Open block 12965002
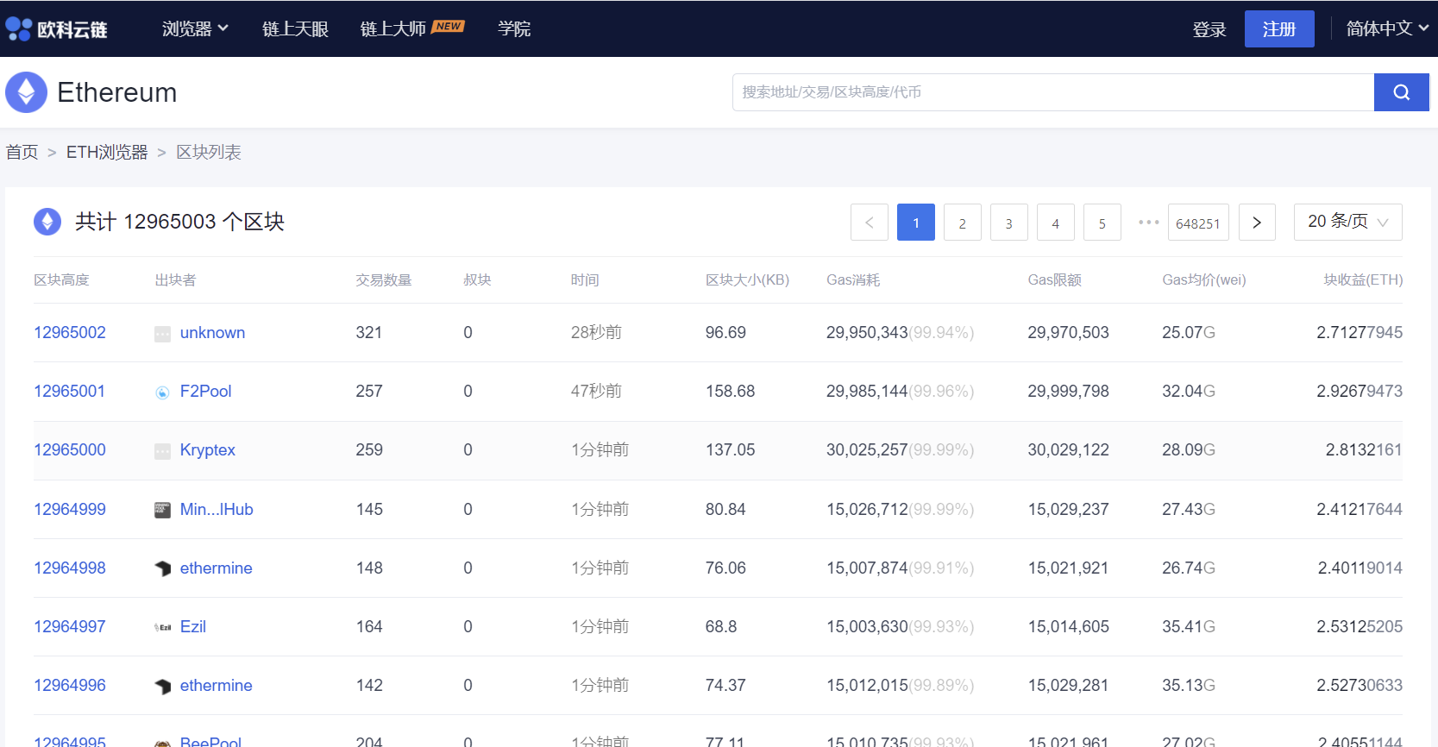 (70, 332)
